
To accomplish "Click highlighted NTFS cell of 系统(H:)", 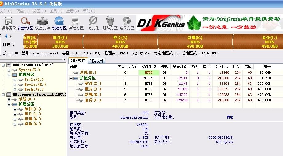I will coord(149,72).
